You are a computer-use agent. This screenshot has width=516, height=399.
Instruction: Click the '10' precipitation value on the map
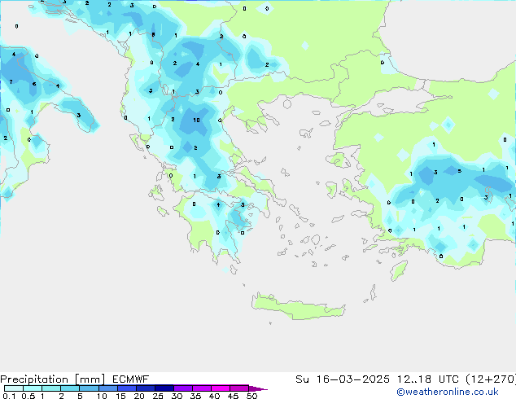tap(196, 121)
